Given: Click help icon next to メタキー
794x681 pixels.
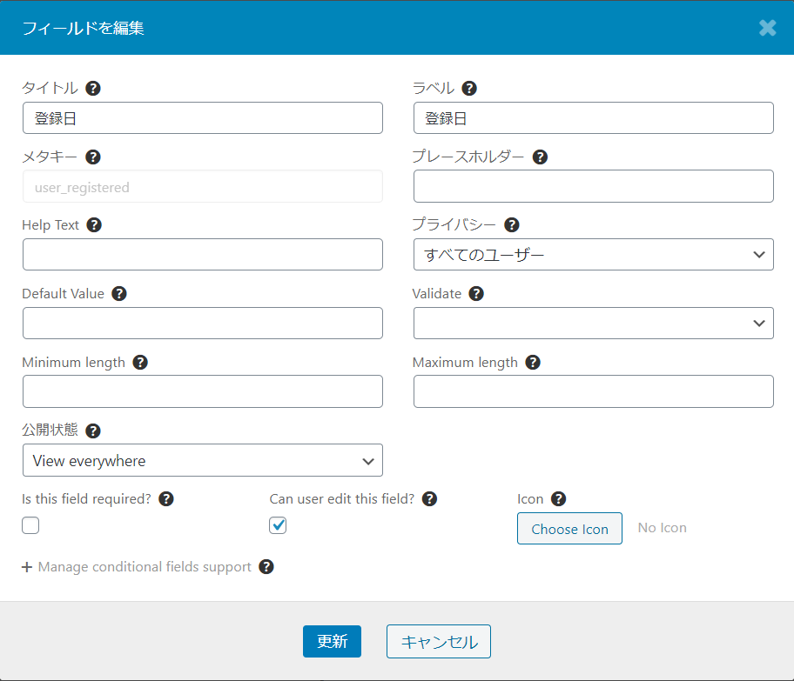Looking at the screenshot, I should click(92, 157).
